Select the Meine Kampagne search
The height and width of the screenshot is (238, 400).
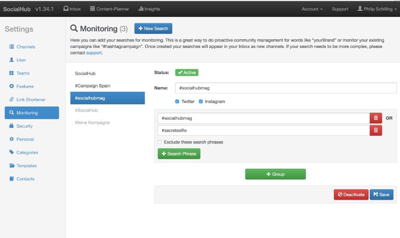[107, 122]
